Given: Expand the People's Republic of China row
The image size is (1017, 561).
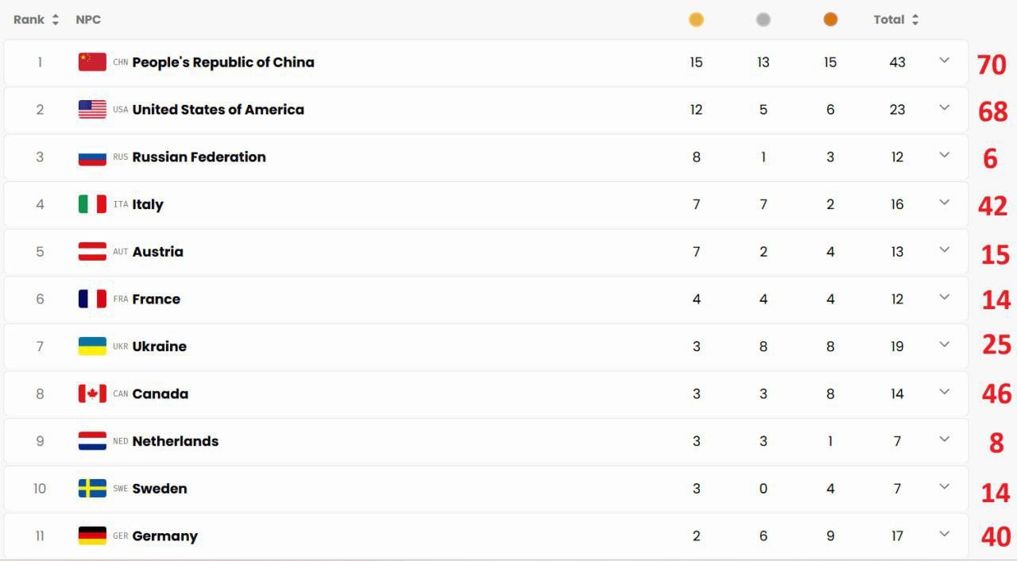Looking at the screenshot, I should [x=944, y=60].
